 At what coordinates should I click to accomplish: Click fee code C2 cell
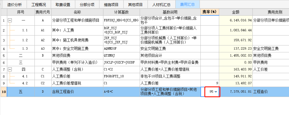tap(43, 83)
